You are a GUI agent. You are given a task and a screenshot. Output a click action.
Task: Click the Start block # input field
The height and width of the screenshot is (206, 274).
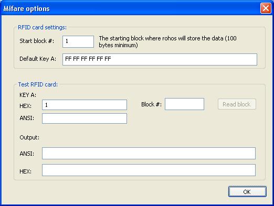(x=78, y=41)
